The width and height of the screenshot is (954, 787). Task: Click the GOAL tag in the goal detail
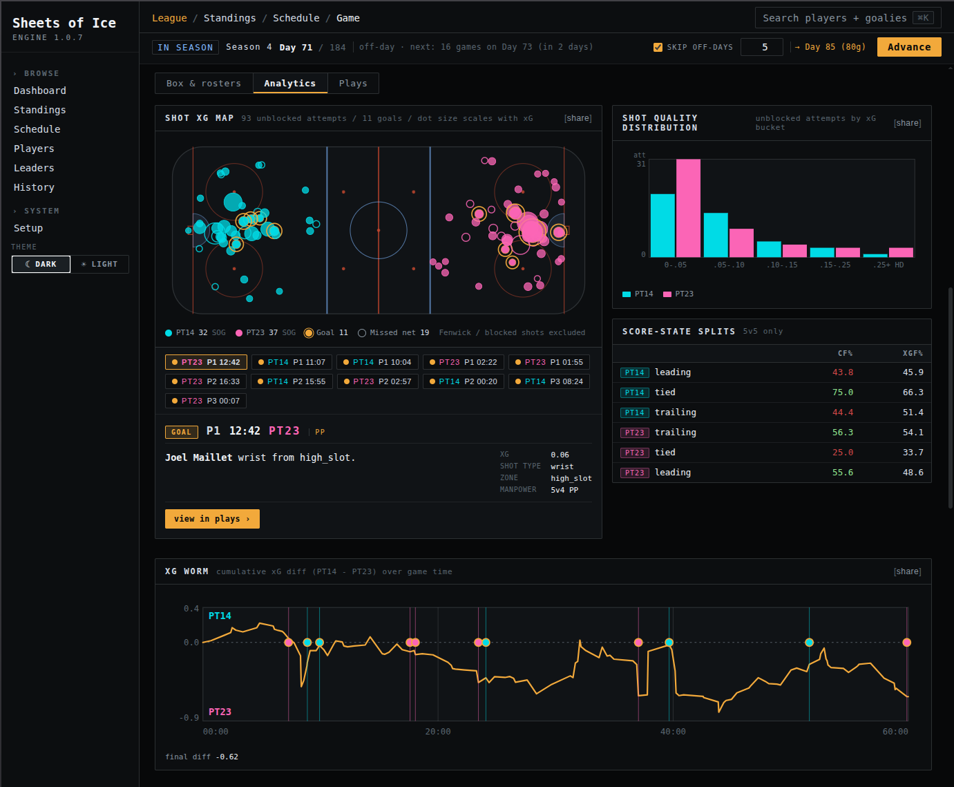click(181, 432)
